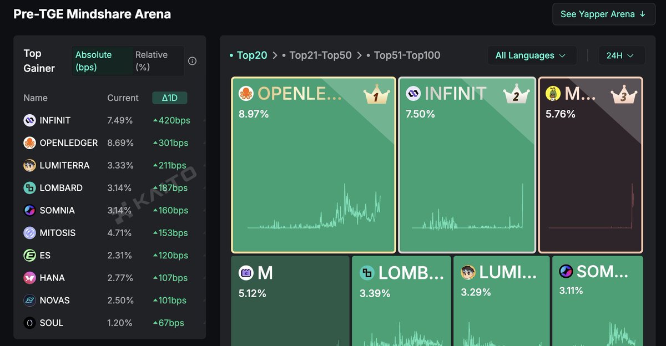Click the 153bps value for MITOSIS
666x346 pixels.
(x=170, y=233)
